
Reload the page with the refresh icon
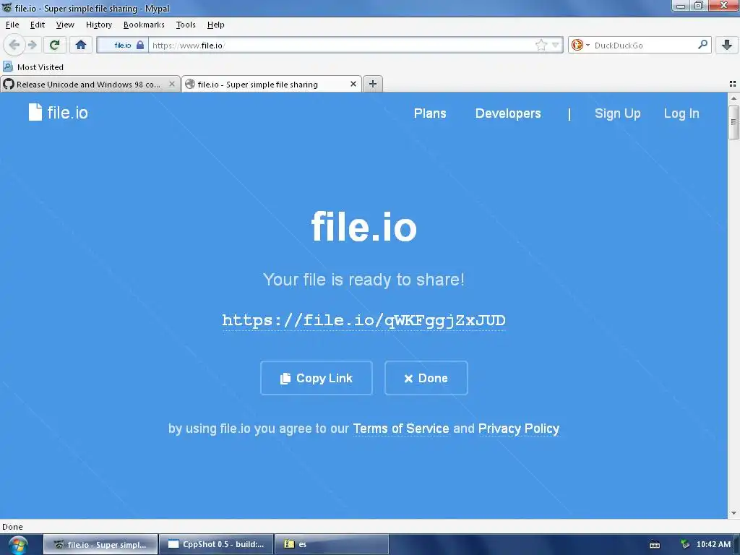[x=55, y=46]
